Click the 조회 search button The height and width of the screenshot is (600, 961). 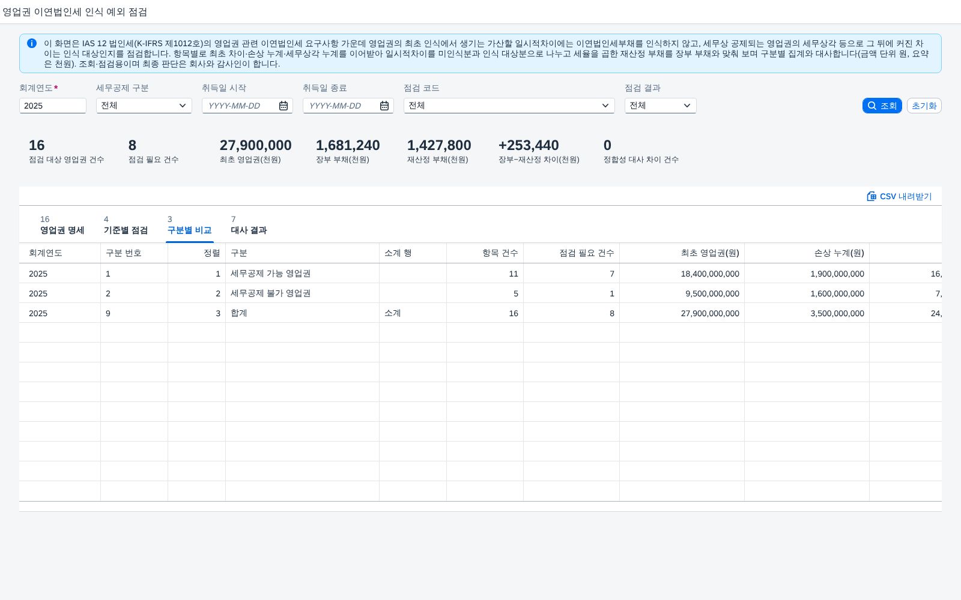(x=882, y=106)
